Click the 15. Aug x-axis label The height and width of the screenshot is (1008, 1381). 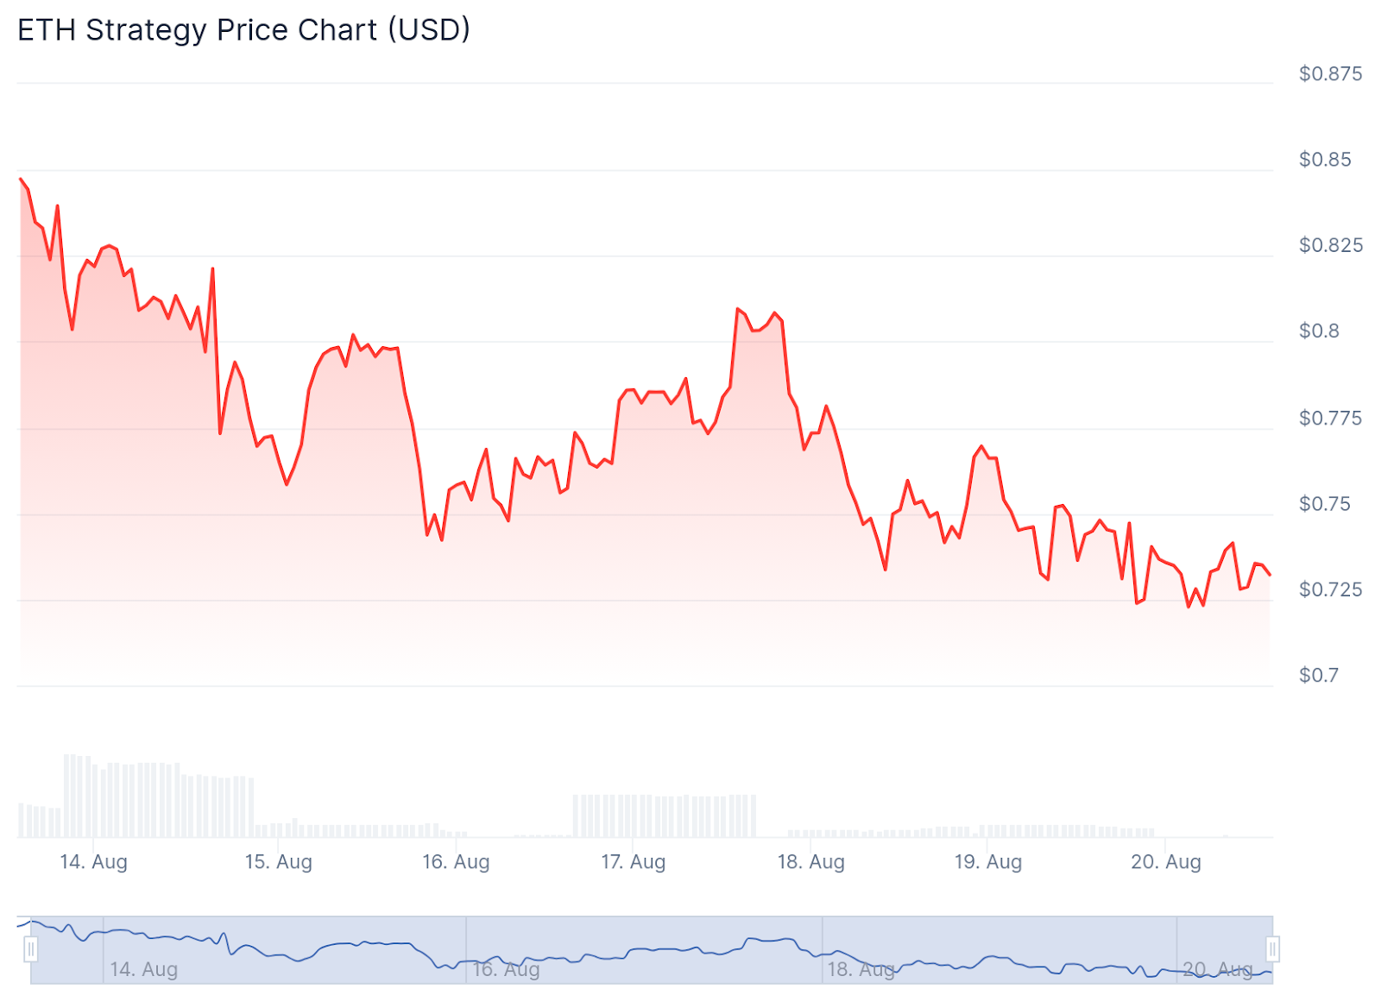(x=278, y=861)
